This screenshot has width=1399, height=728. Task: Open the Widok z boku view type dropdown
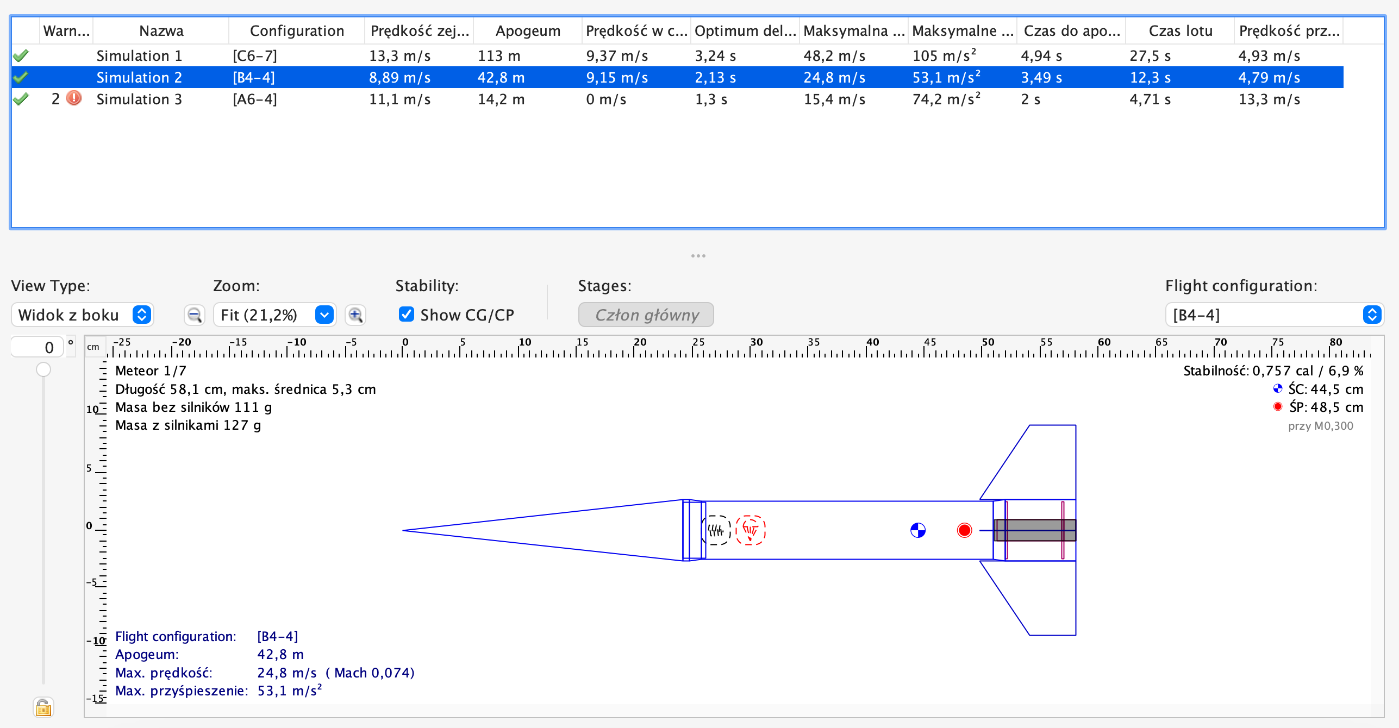coord(83,315)
